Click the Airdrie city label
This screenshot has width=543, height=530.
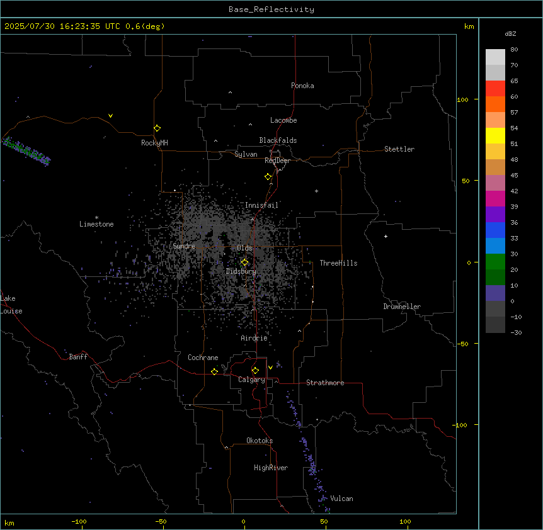point(254,338)
